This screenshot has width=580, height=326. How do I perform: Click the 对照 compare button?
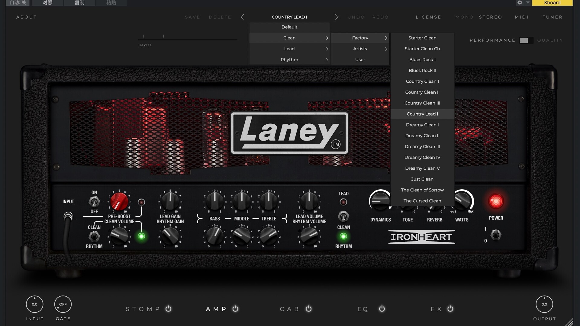tap(47, 3)
